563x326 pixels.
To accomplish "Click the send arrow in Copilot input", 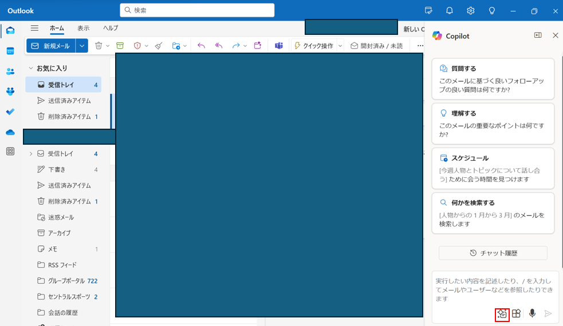I will click(548, 313).
